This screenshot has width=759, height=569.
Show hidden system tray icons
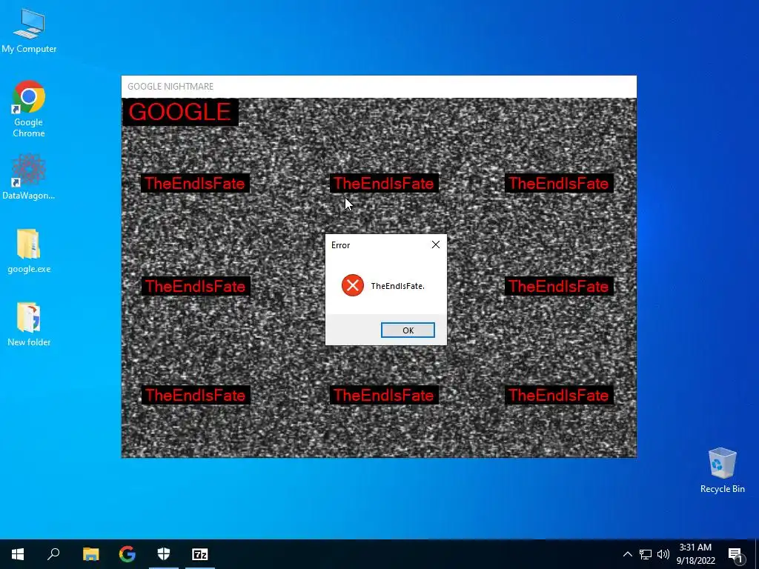[x=627, y=554]
